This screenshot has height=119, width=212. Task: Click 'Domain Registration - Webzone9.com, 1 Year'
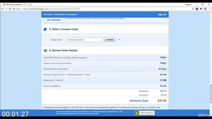67,75
